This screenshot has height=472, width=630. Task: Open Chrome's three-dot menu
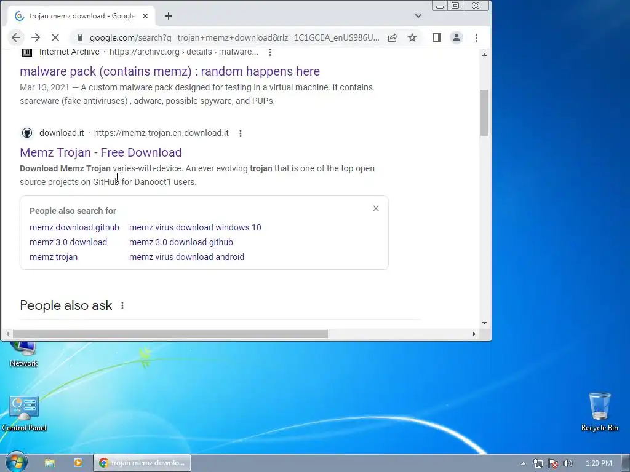pyautogui.click(x=476, y=37)
